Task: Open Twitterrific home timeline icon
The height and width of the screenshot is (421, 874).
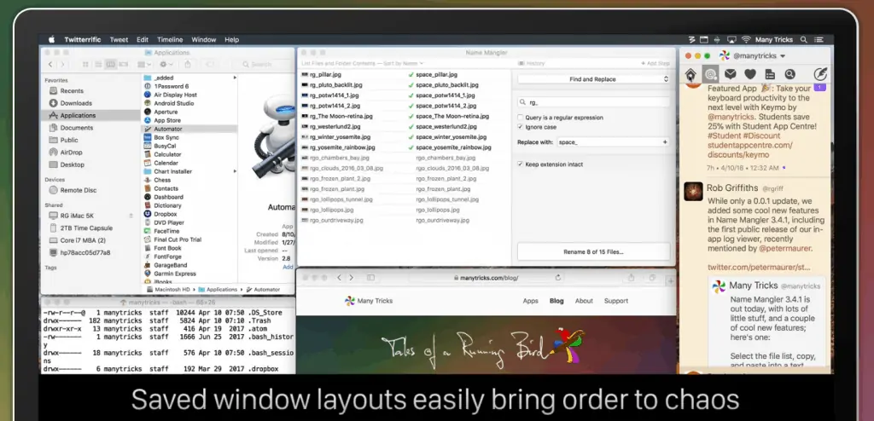Action: [690, 75]
